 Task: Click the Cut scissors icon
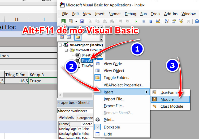(x=90, y=21)
